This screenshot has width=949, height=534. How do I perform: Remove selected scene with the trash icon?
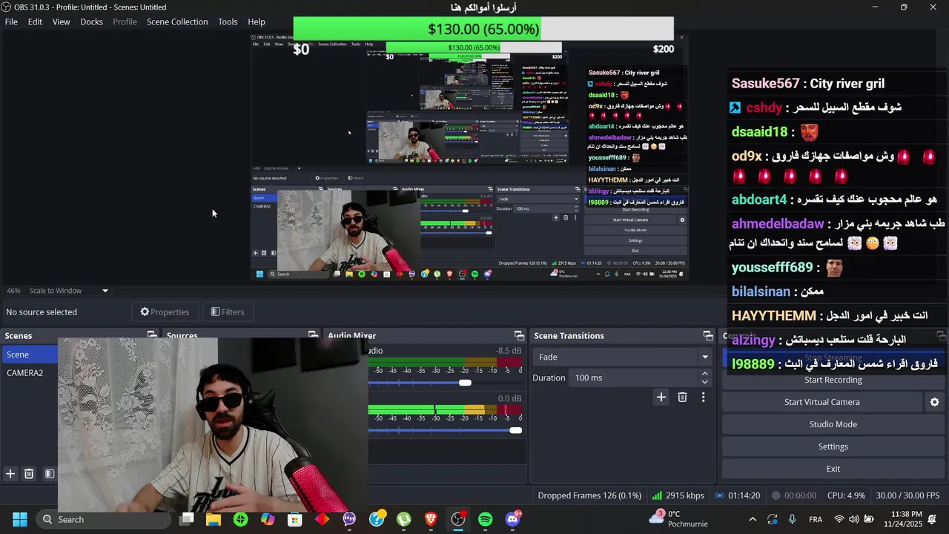click(x=29, y=474)
